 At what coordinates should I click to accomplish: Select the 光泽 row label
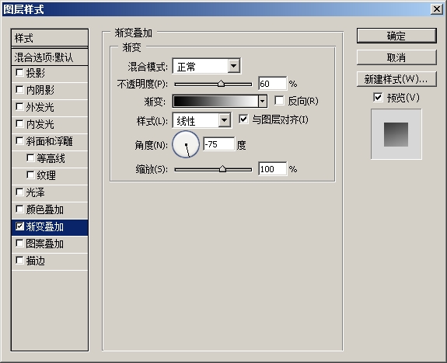point(36,192)
